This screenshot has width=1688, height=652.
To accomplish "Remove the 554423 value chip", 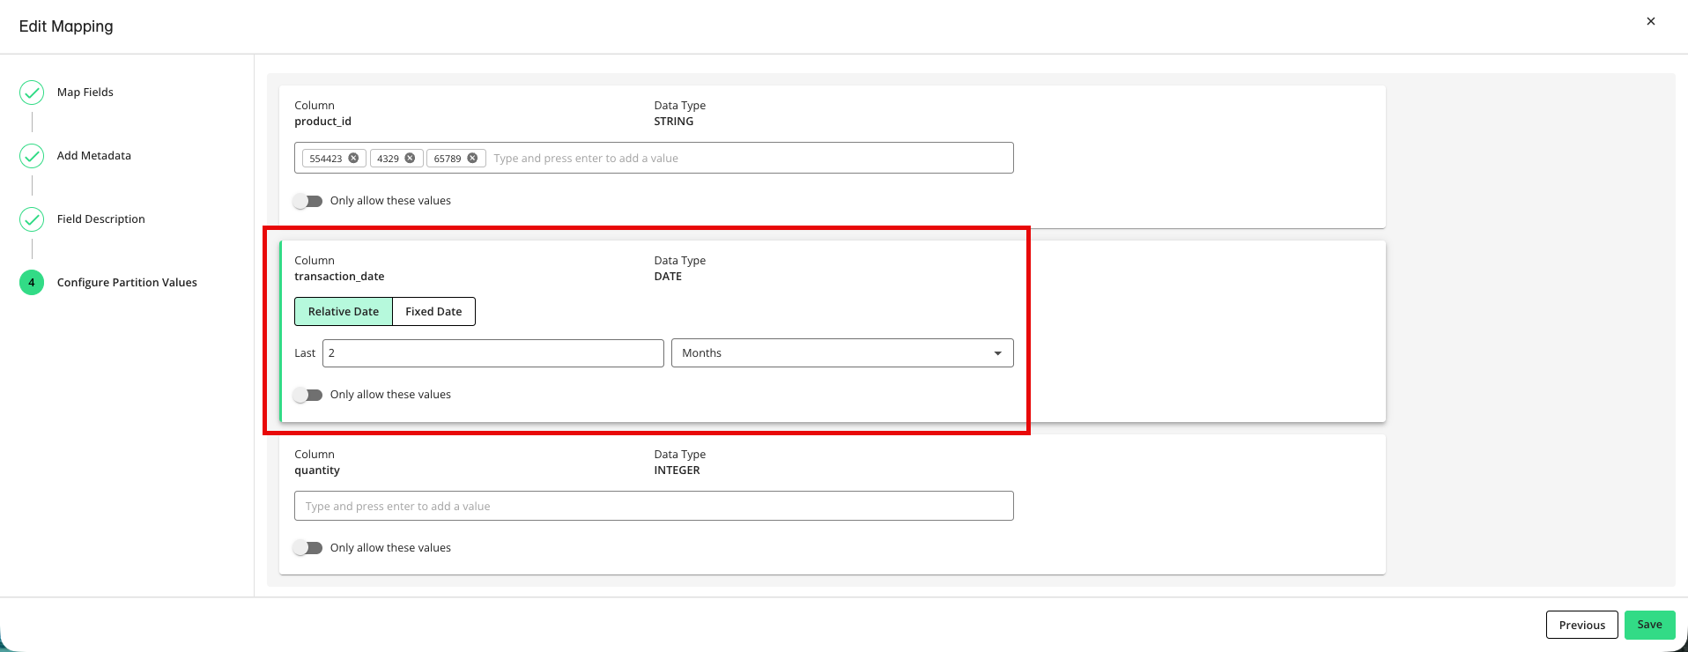I will click(x=353, y=159).
